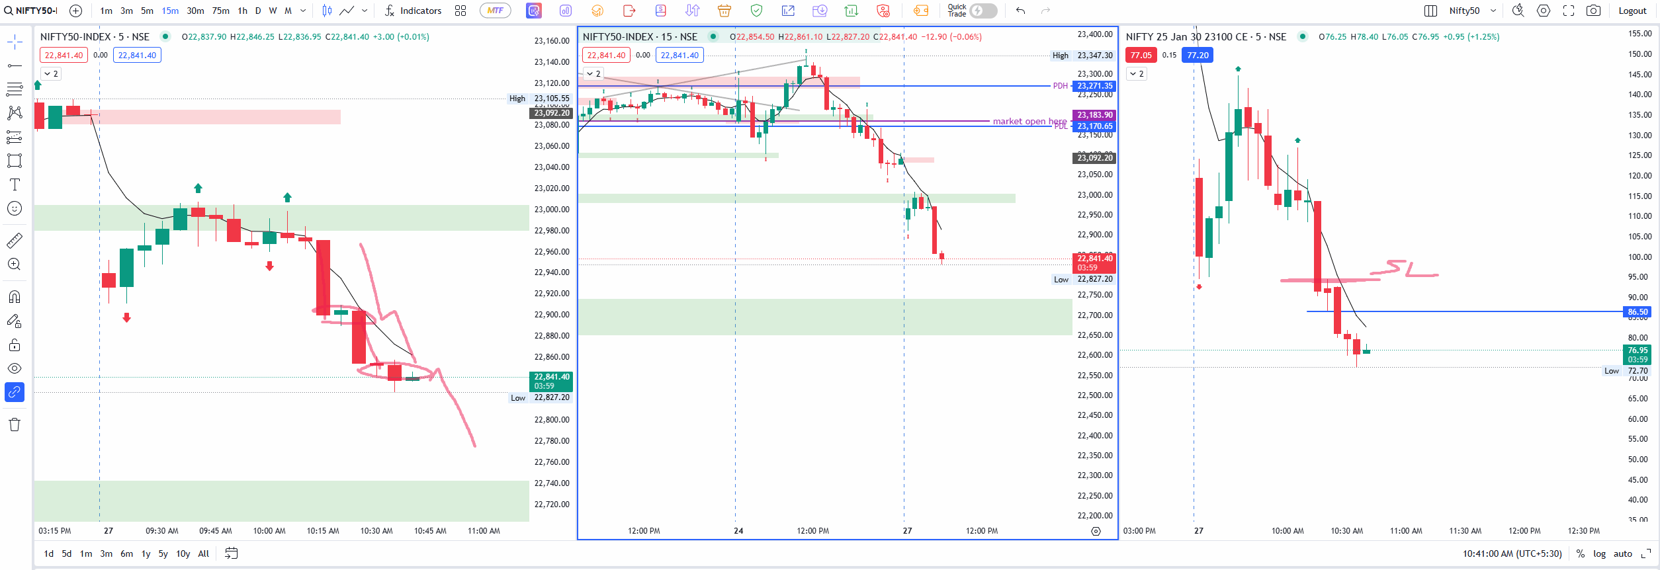This screenshot has height=570, width=1660.
Task: Expand the timeframe dropdown arrow
Action: pos(303,11)
